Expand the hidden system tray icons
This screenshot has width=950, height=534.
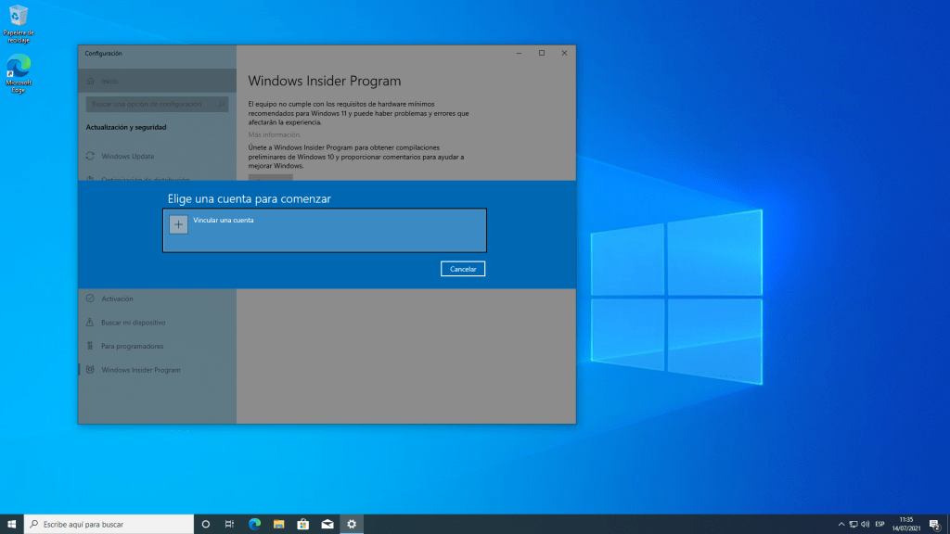(841, 524)
